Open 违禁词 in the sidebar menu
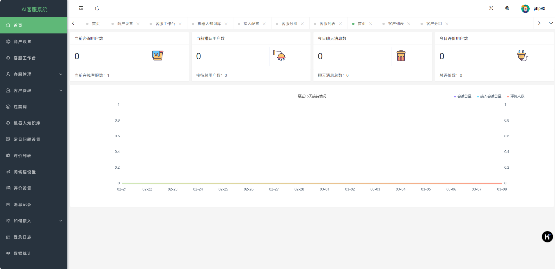This screenshot has width=555, height=269. point(20,107)
